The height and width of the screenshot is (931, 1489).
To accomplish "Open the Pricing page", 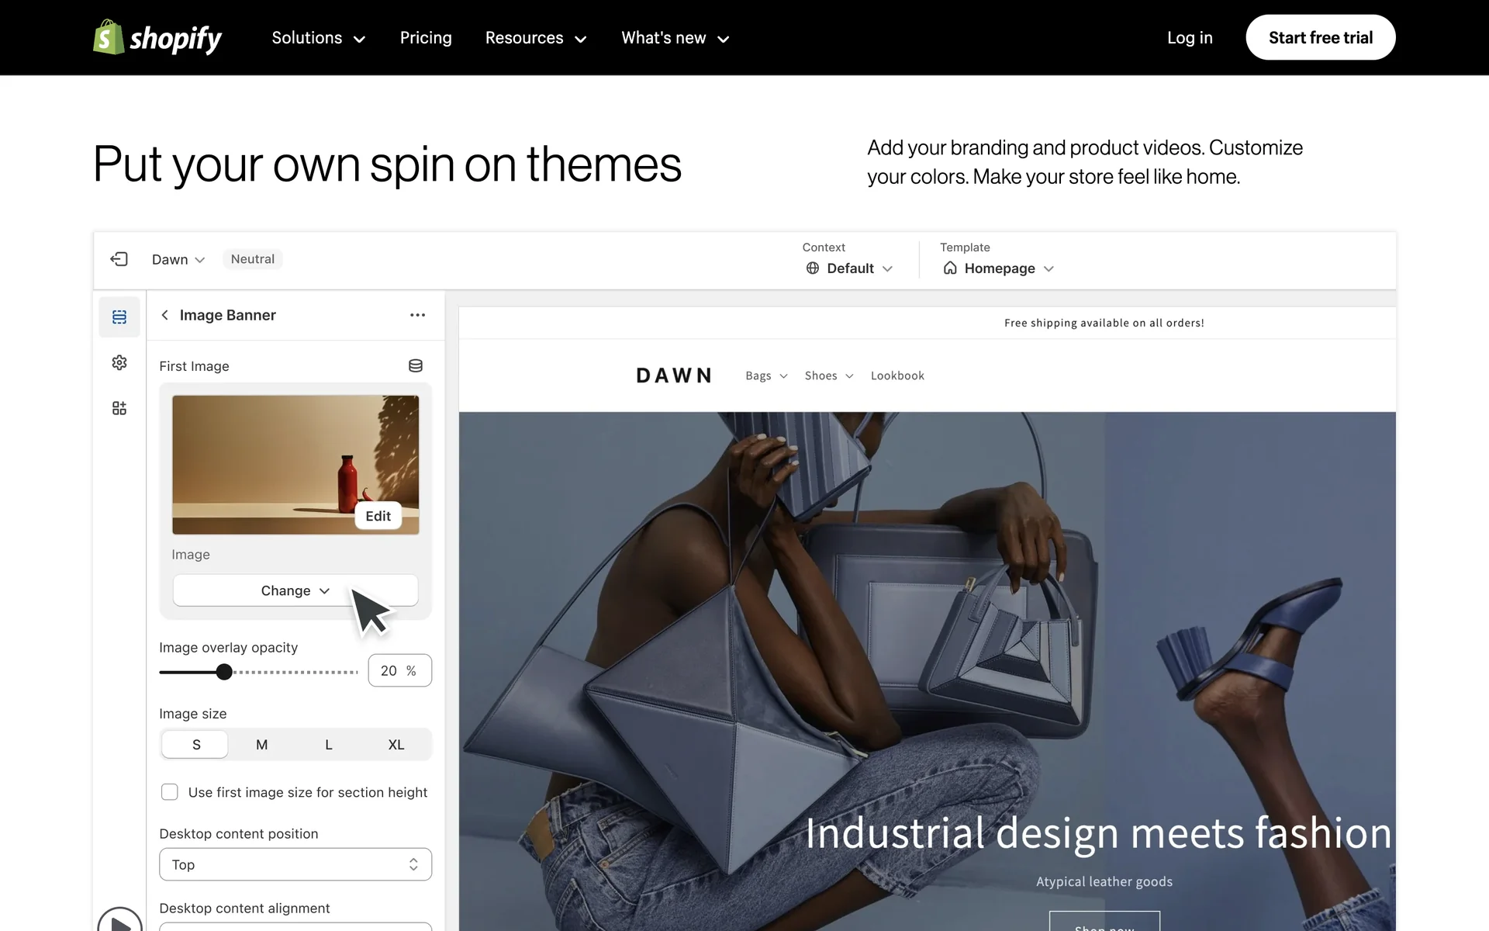I will coord(426,38).
